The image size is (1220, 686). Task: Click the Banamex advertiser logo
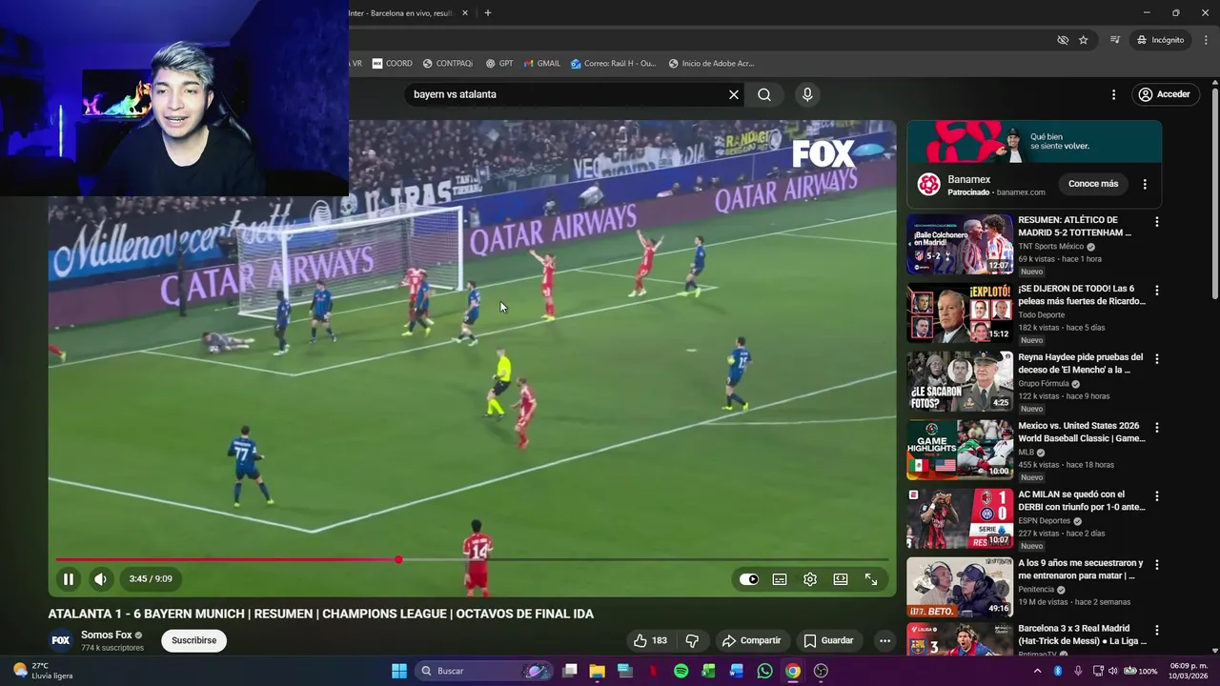(928, 184)
